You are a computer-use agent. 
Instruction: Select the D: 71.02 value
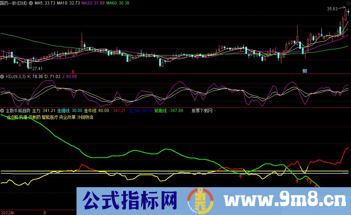coord(52,77)
